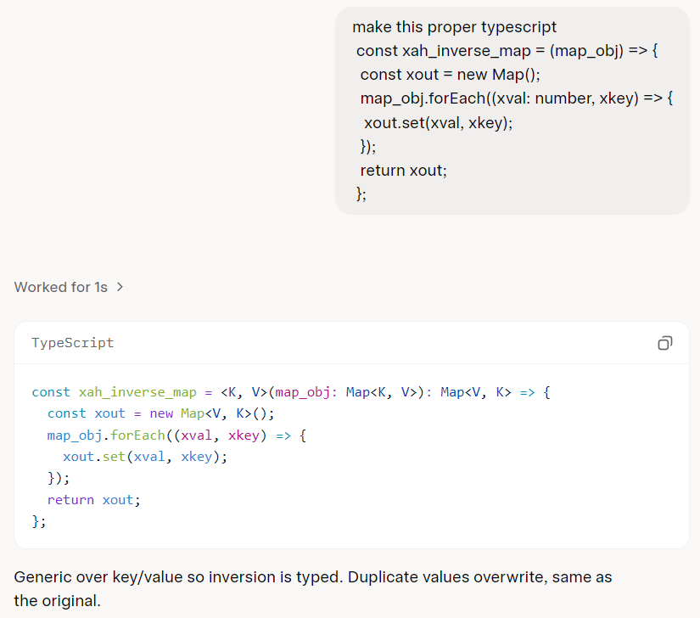Viewport: 700px width, 618px height.
Task: Click the chevron next to Worked for 1s
Action: (x=120, y=287)
